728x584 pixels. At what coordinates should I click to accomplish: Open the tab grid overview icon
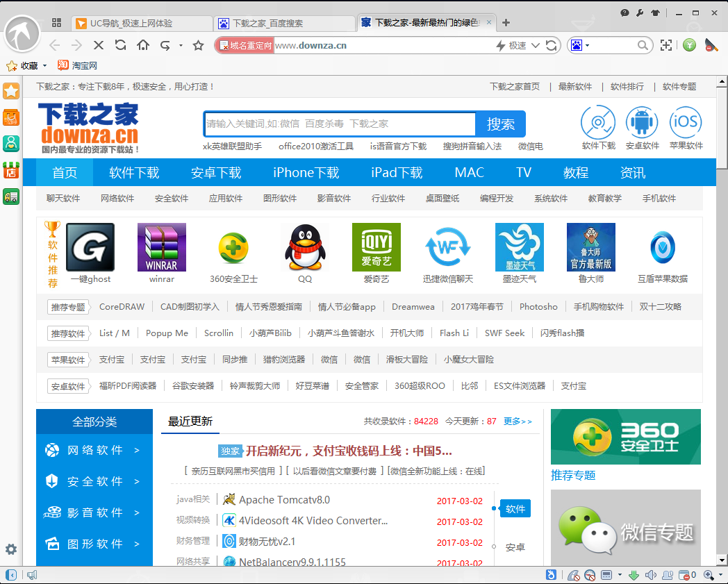point(57,22)
